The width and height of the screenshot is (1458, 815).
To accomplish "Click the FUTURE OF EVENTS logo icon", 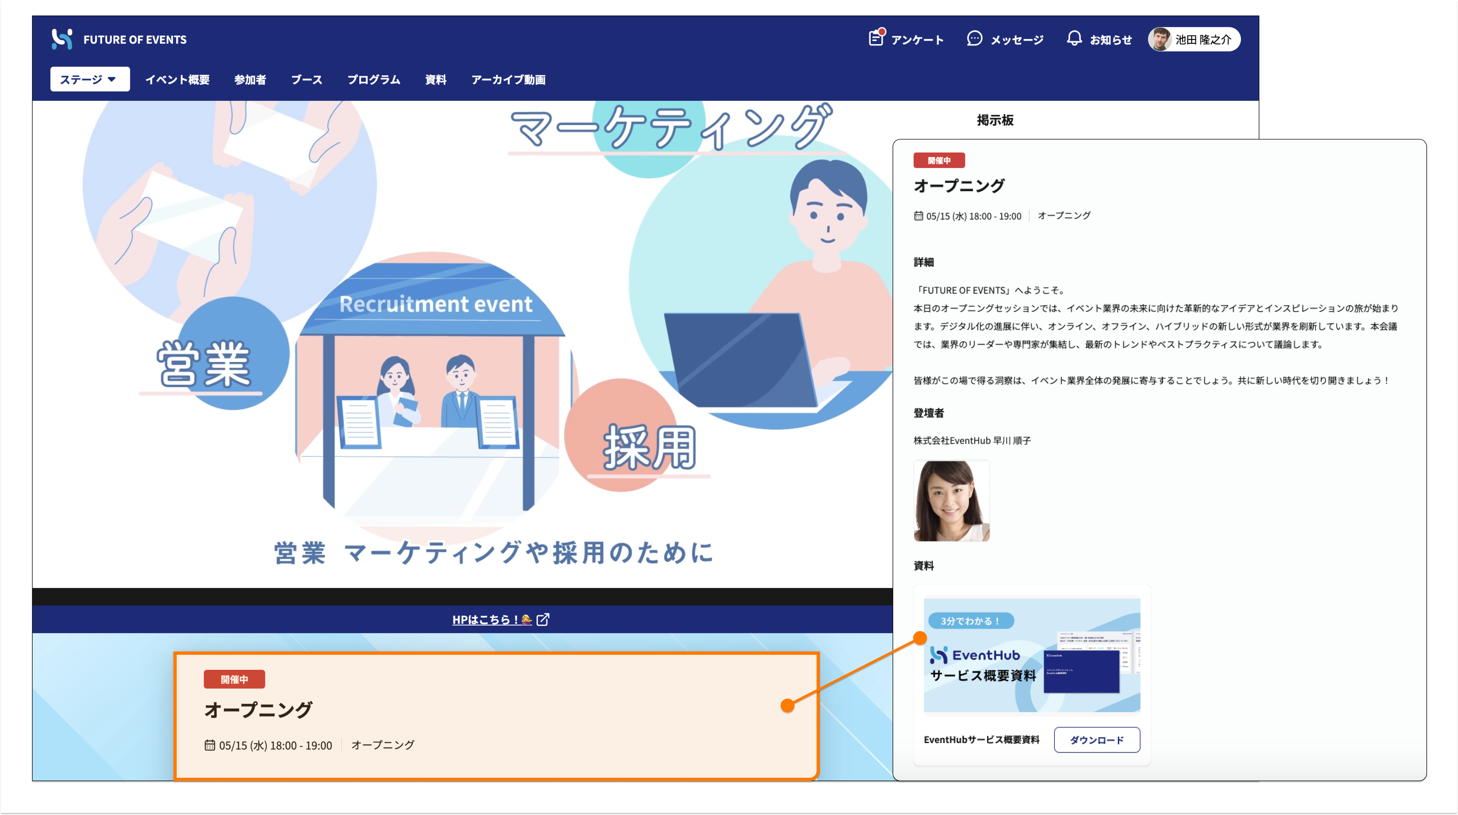I will tap(62, 39).
